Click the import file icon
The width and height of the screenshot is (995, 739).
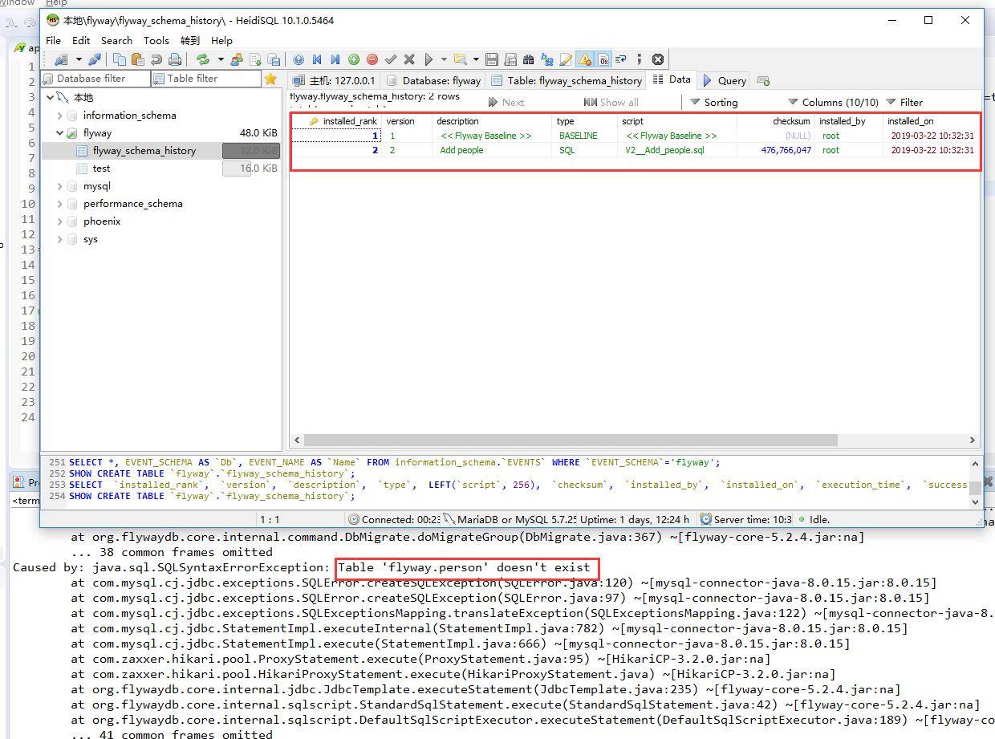pos(255,59)
